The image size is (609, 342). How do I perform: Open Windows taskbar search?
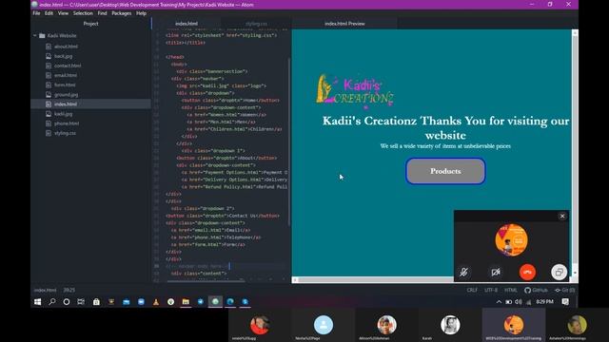click(x=52, y=302)
